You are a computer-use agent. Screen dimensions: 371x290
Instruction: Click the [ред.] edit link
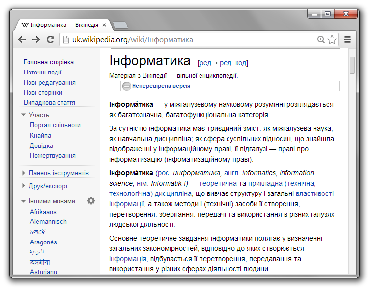[205, 63]
